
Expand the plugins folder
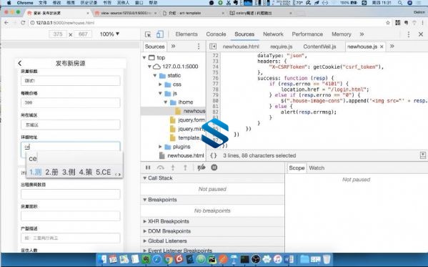point(160,147)
